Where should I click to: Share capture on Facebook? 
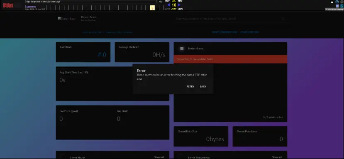(x=338, y=6)
